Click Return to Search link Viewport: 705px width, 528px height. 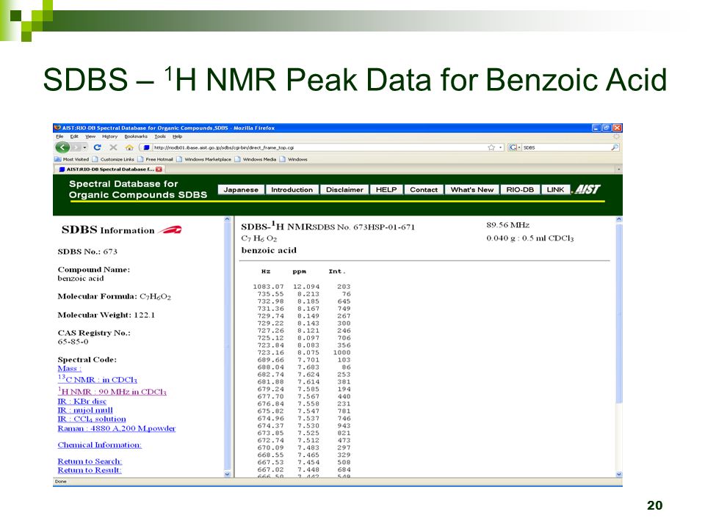[90, 461]
